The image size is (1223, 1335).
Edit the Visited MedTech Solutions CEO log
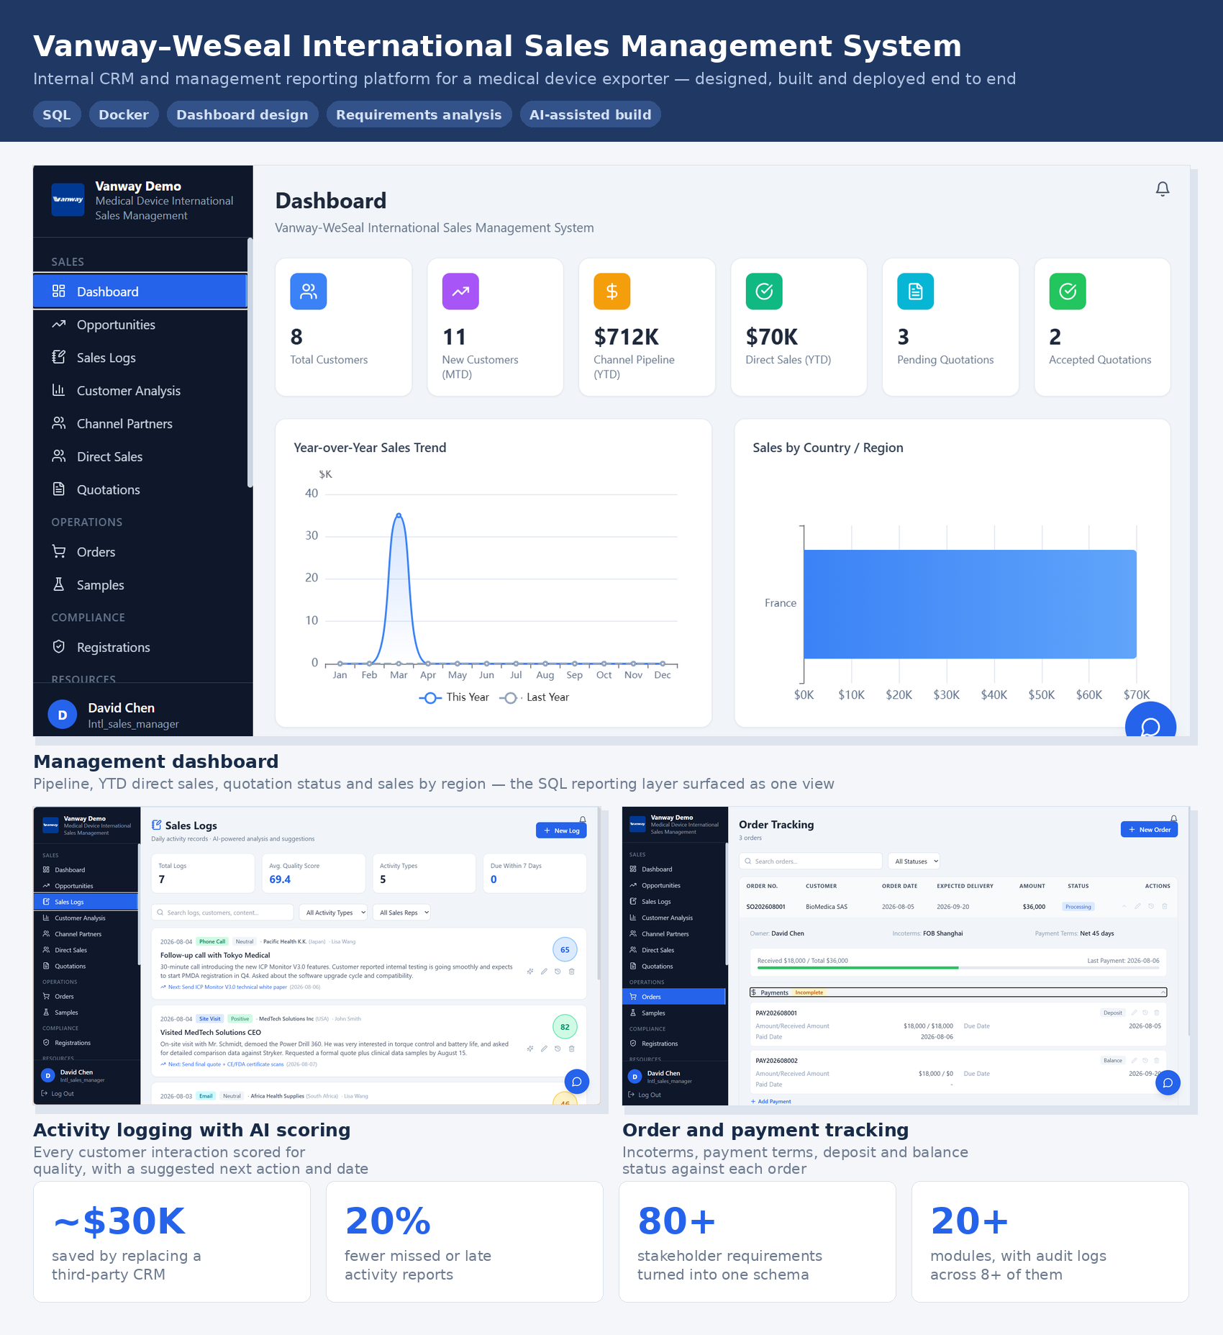click(x=544, y=1049)
